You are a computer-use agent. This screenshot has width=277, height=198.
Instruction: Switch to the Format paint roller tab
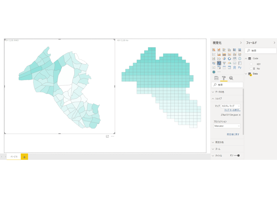coord(224,78)
